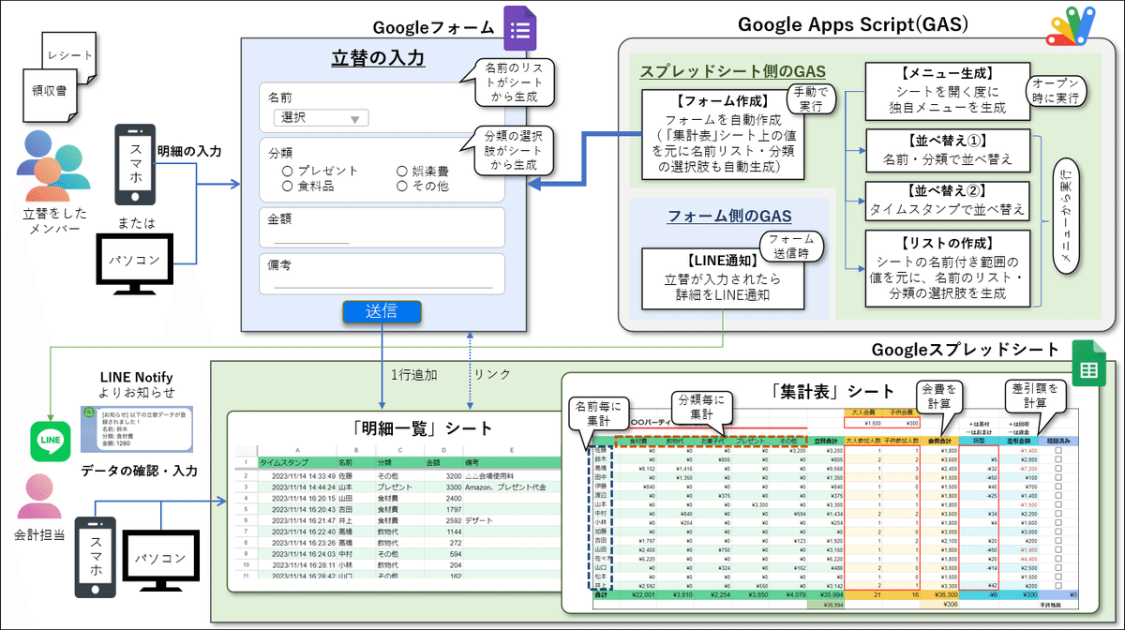Click the 備考 header cell in 明細一覧 sheet

(511, 462)
